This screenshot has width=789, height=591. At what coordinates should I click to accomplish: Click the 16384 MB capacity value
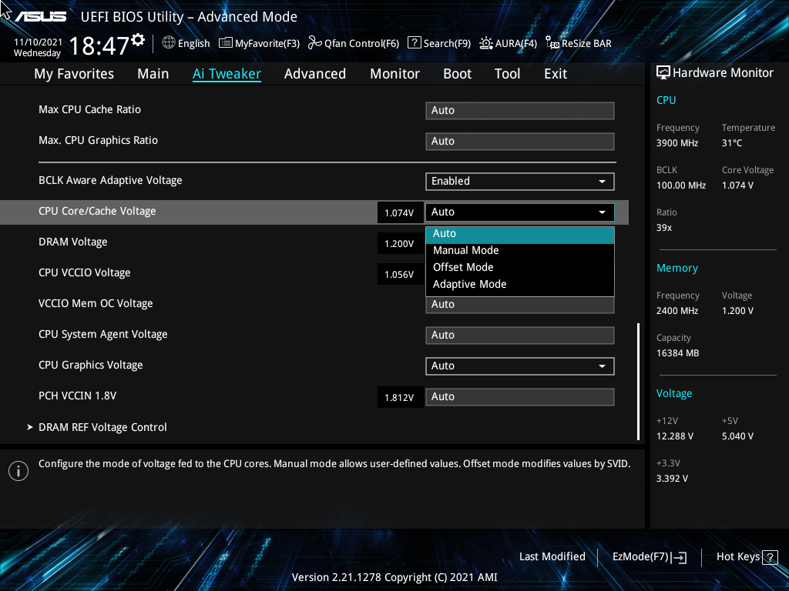pos(678,353)
